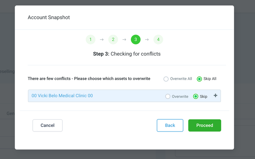Click the Account Snapshot dialog title
The image size is (255, 159).
(49, 17)
